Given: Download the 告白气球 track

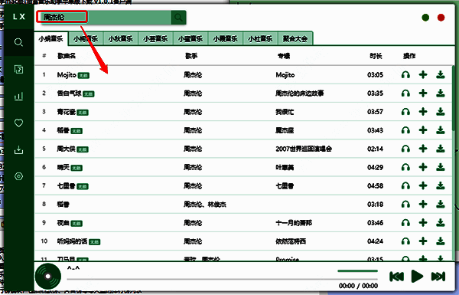Looking at the screenshot, I should pyautogui.click(x=441, y=93).
